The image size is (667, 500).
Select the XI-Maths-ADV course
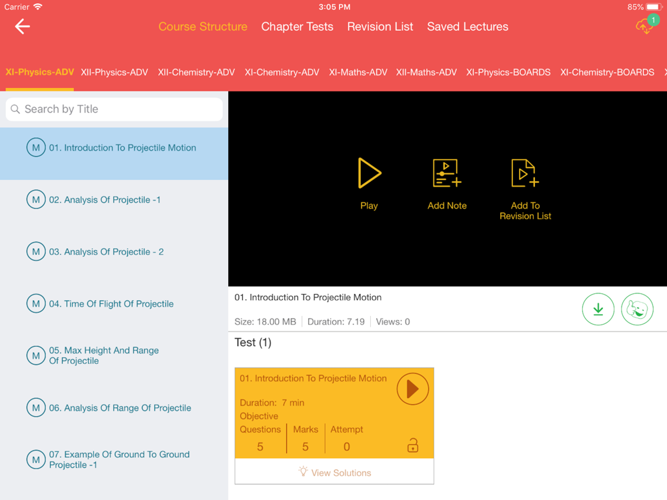(358, 72)
